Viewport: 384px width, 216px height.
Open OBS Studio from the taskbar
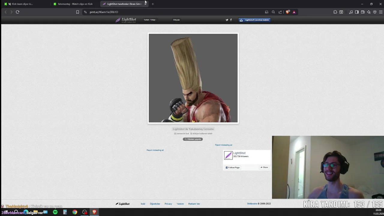pyautogui.click(x=85, y=212)
